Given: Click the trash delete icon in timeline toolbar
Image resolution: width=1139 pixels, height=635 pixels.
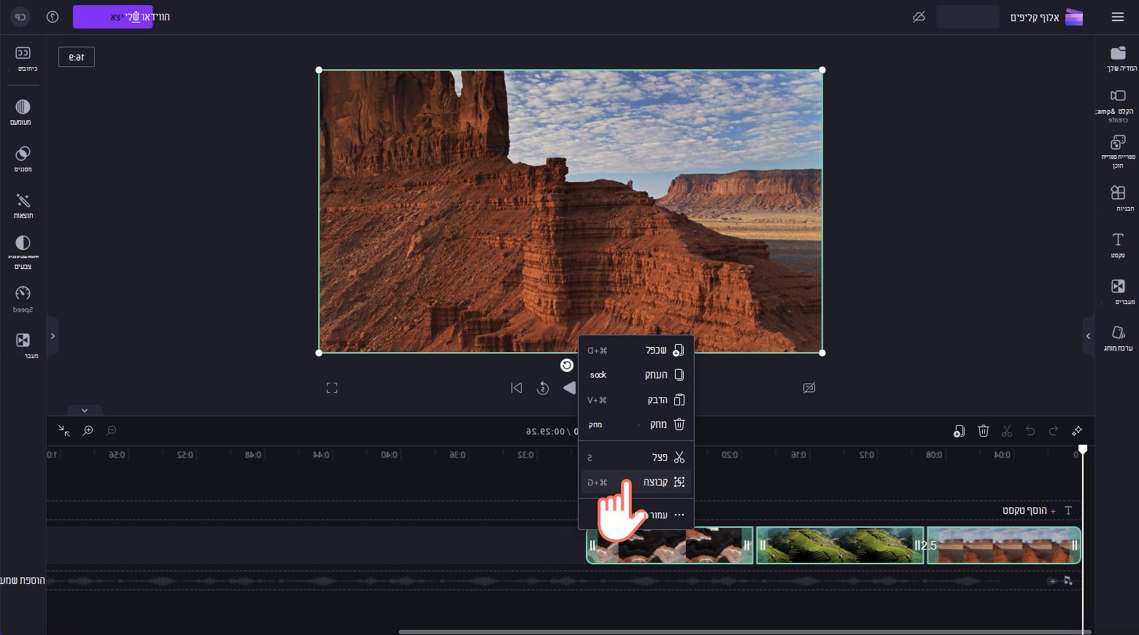Looking at the screenshot, I should point(983,431).
